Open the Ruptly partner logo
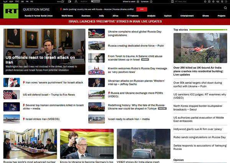 click(84, 2)
